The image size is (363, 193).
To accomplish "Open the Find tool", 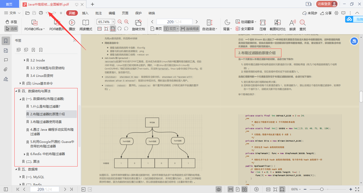I will [x=302, y=25].
